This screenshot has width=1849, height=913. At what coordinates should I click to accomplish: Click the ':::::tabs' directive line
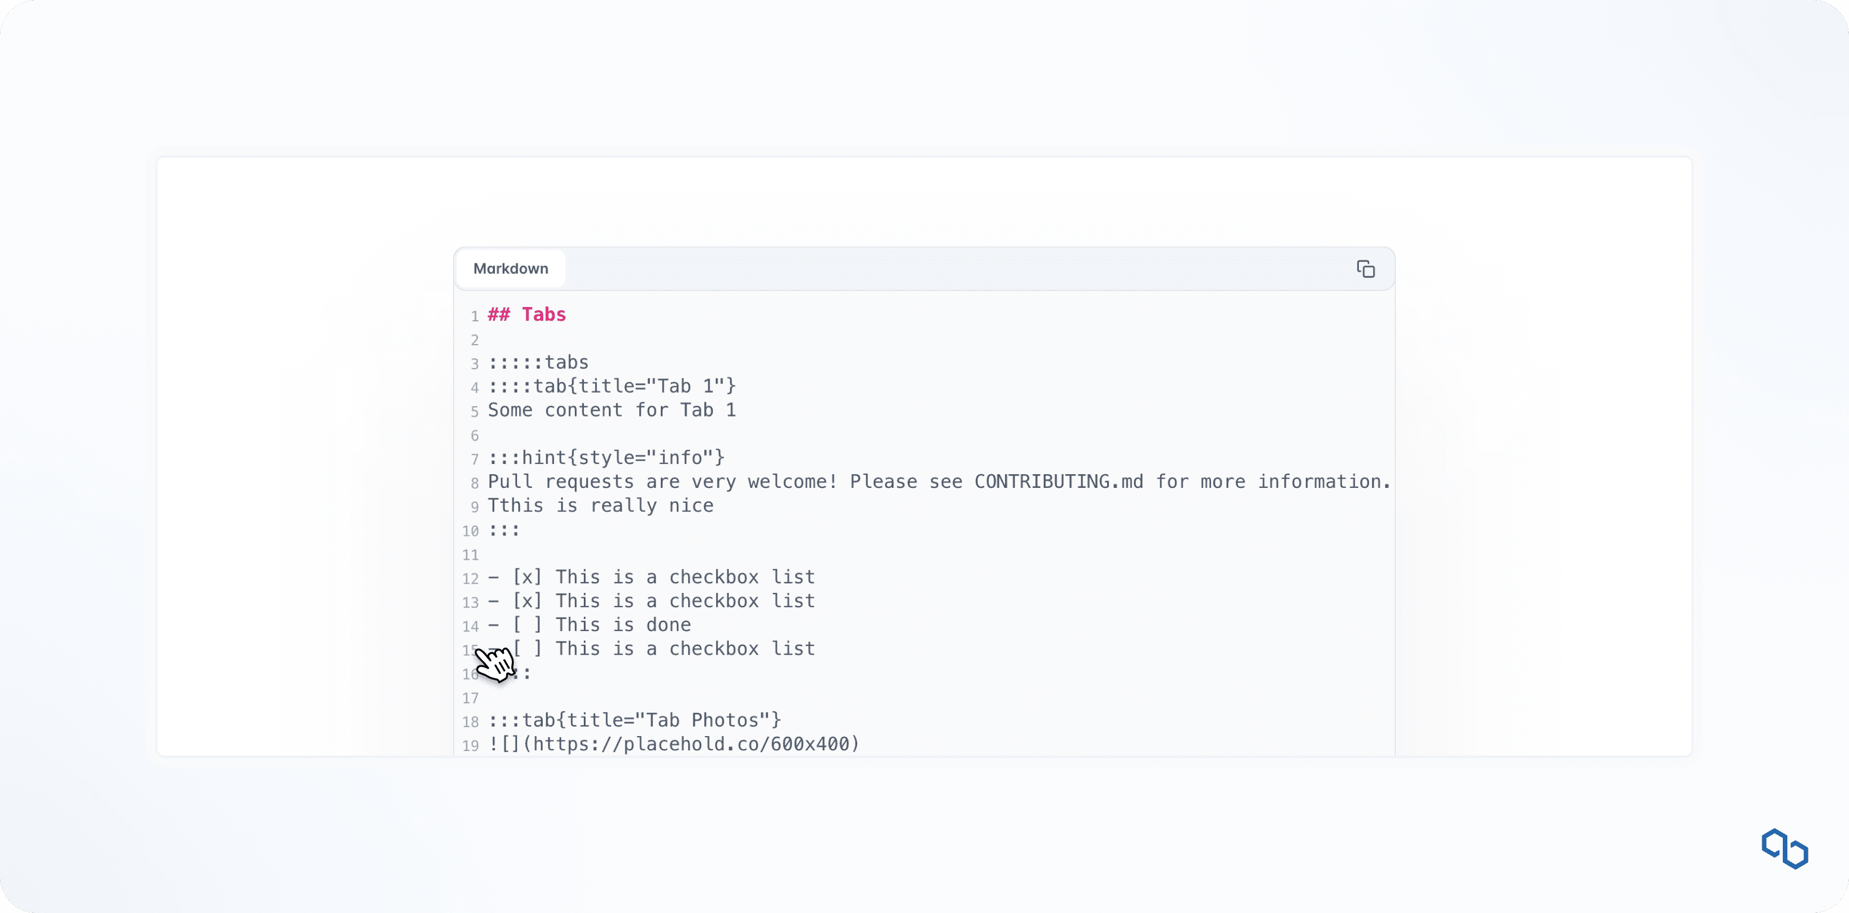[x=538, y=362]
